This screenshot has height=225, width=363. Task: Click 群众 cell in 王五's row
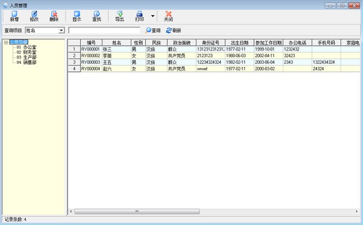(182, 62)
